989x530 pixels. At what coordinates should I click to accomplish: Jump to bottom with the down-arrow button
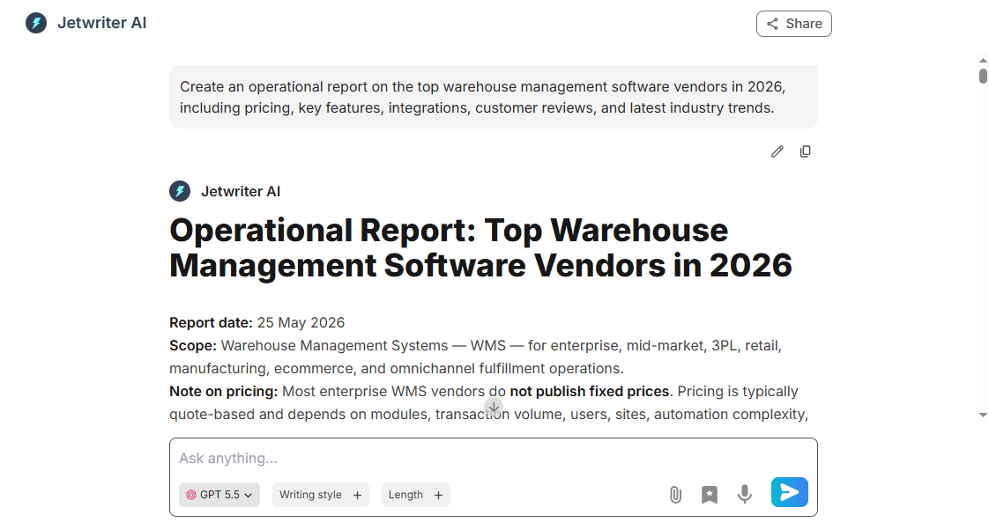click(494, 407)
